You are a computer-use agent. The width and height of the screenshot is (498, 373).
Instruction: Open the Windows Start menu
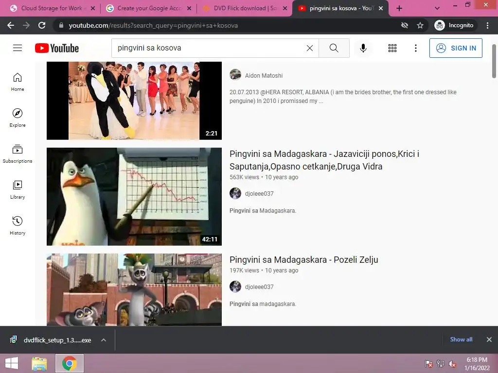(12, 363)
